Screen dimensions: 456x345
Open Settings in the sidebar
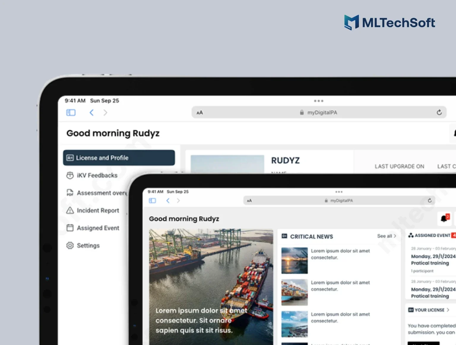pyautogui.click(x=88, y=246)
